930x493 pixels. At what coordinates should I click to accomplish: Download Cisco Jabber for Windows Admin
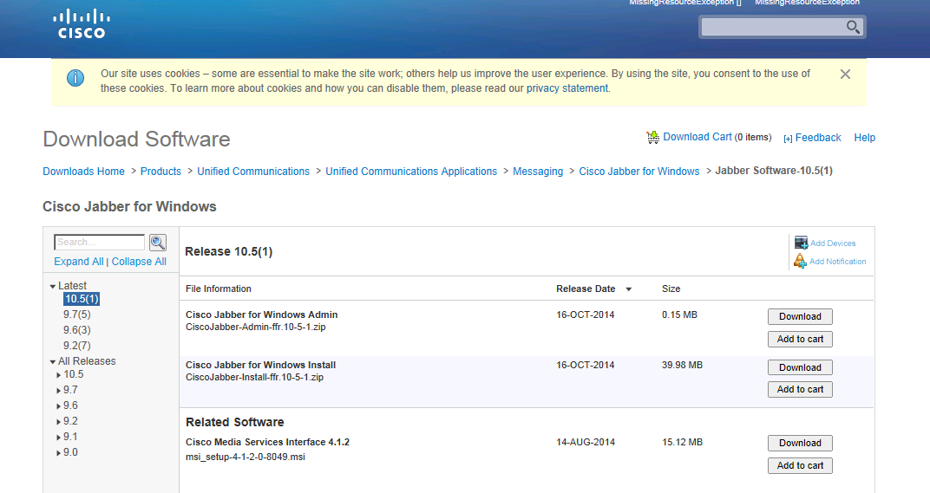[x=800, y=316]
